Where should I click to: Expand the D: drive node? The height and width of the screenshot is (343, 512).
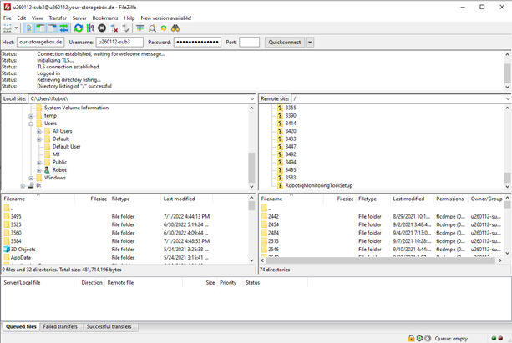click(23, 186)
